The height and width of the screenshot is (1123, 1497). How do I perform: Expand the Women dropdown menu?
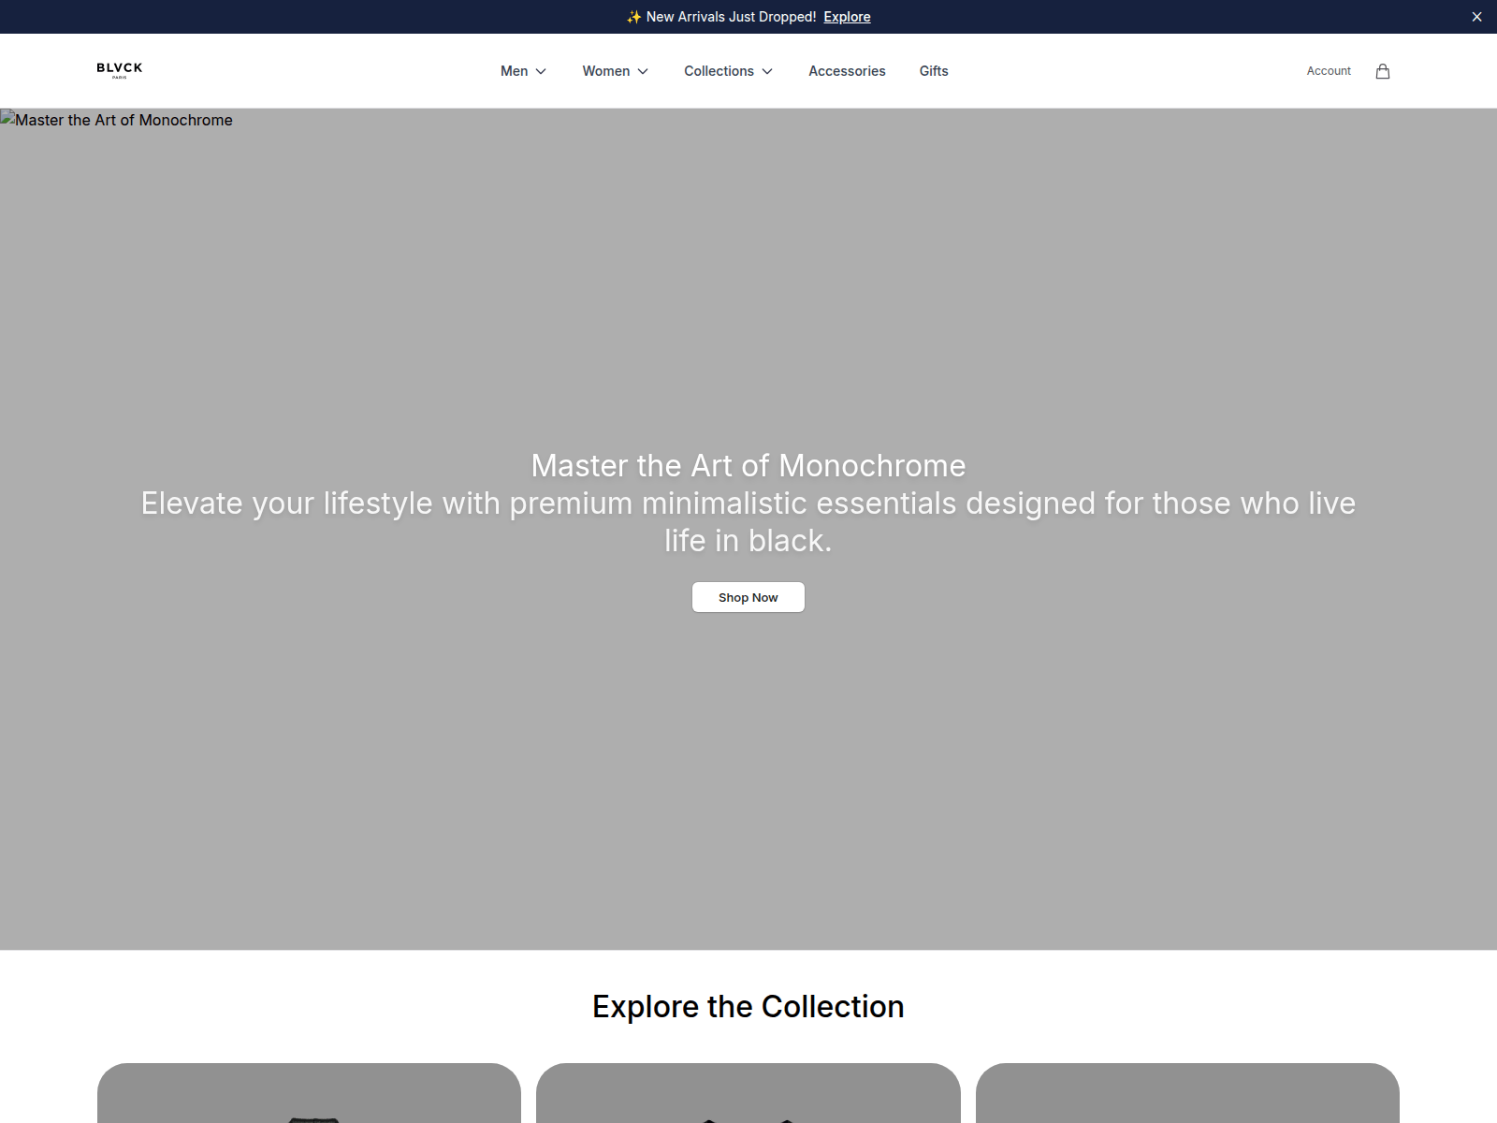pyautogui.click(x=615, y=71)
